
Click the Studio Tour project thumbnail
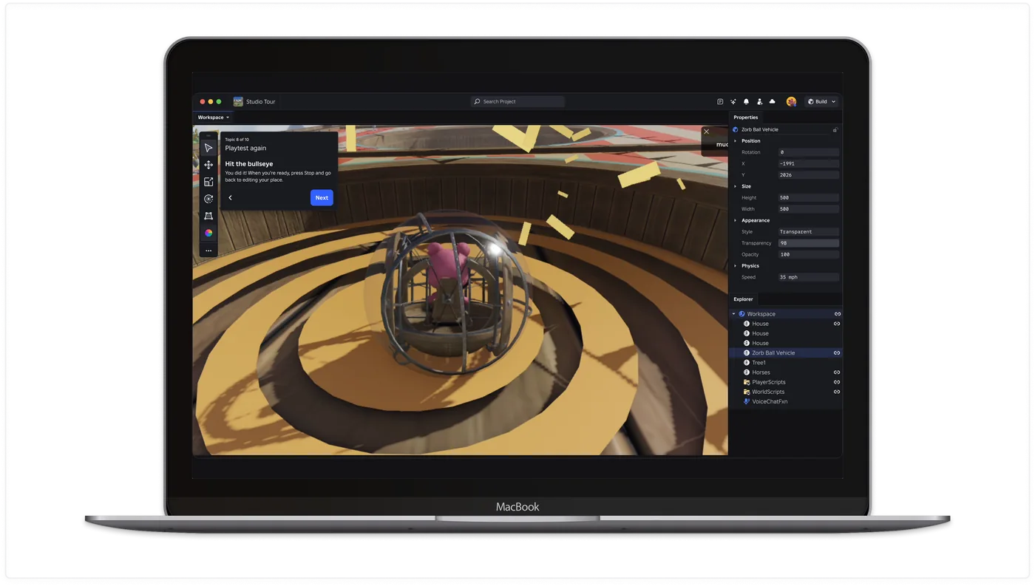pos(238,101)
